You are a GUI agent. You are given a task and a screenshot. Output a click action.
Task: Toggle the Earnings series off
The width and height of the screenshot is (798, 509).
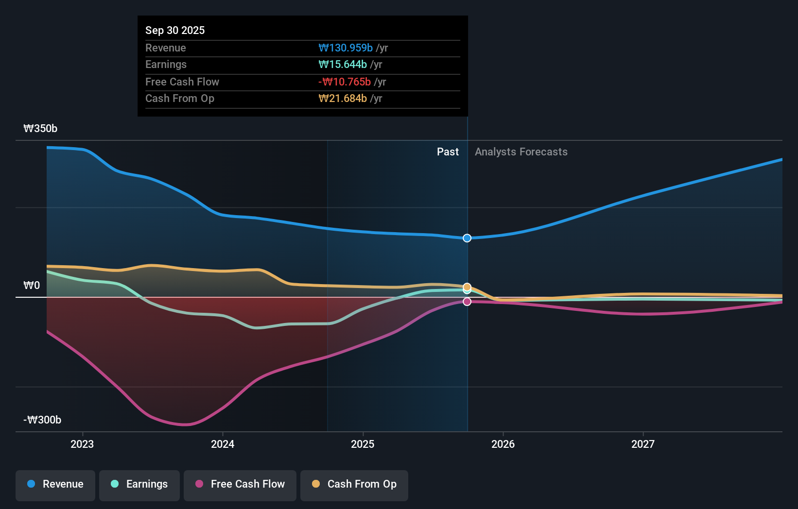click(139, 485)
